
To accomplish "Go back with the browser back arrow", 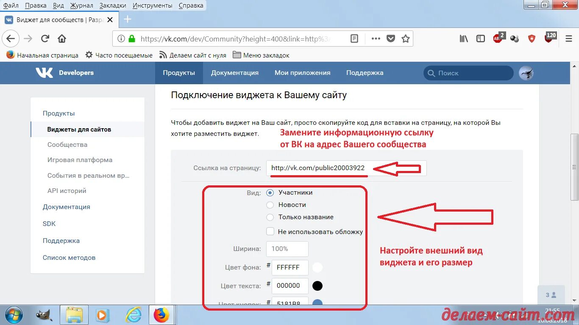I will (11, 39).
